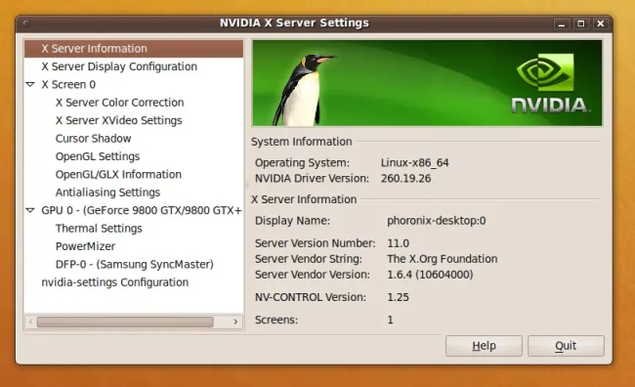The height and width of the screenshot is (387, 635).
Task: Open X Server Color Correction
Action: coord(119,103)
